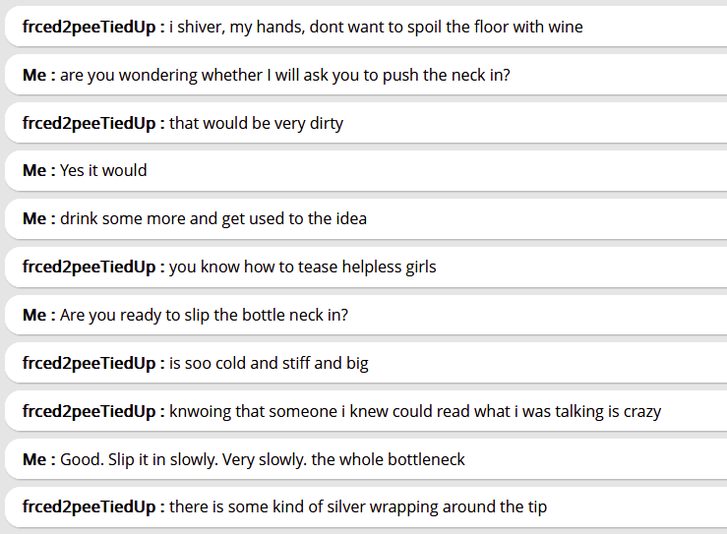Viewport: 727px width, 534px height.
Task: Click the 'drink some more' message
Action: (x=213, y=218)
